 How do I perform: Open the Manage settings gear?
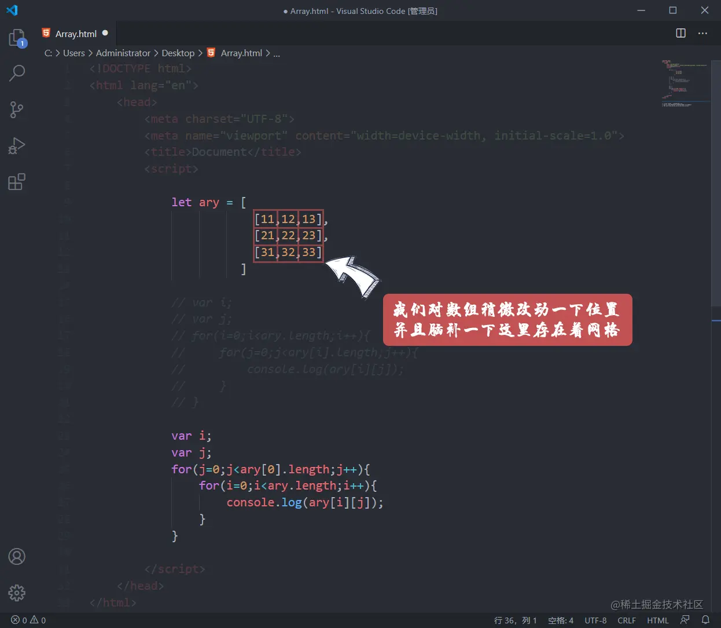(17, 593)
